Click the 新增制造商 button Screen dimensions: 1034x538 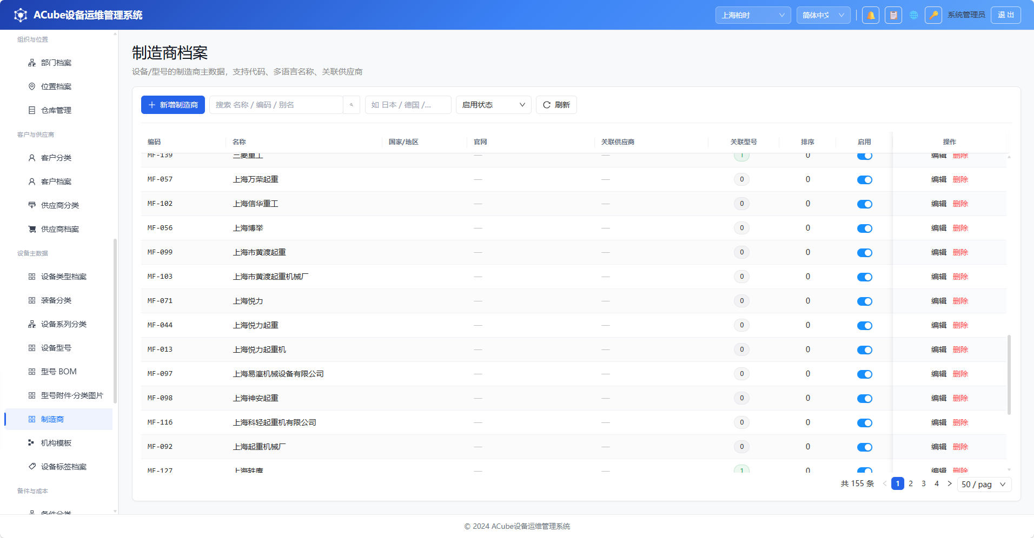point(173,105)
